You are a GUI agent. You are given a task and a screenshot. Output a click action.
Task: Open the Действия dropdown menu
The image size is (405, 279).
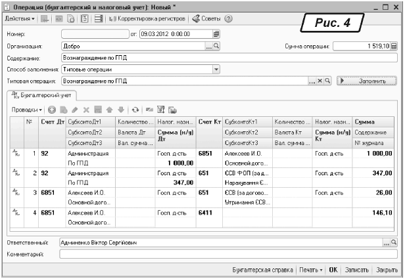coord(20,18)
